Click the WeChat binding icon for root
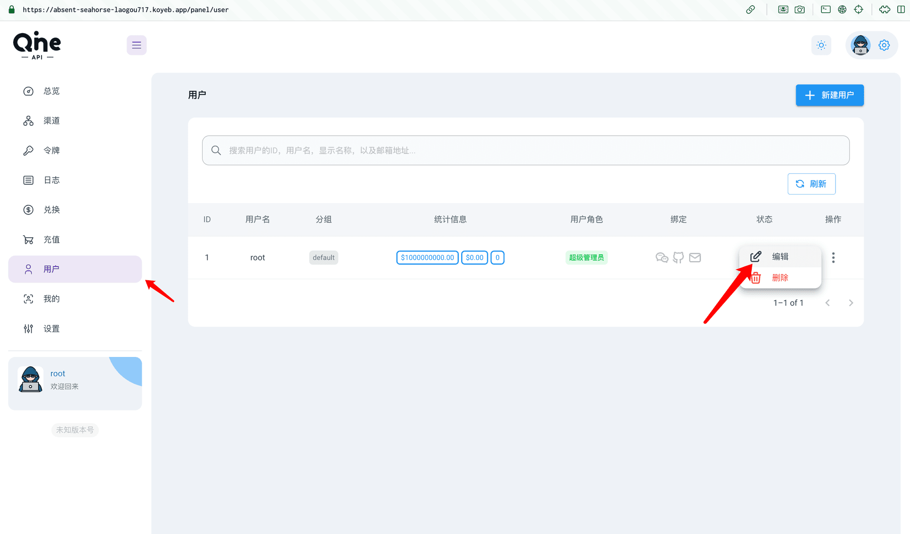 662,258
